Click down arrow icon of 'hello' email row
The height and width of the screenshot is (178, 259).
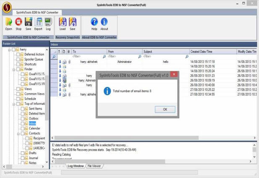pyautogui.click(x=60, y=62)
